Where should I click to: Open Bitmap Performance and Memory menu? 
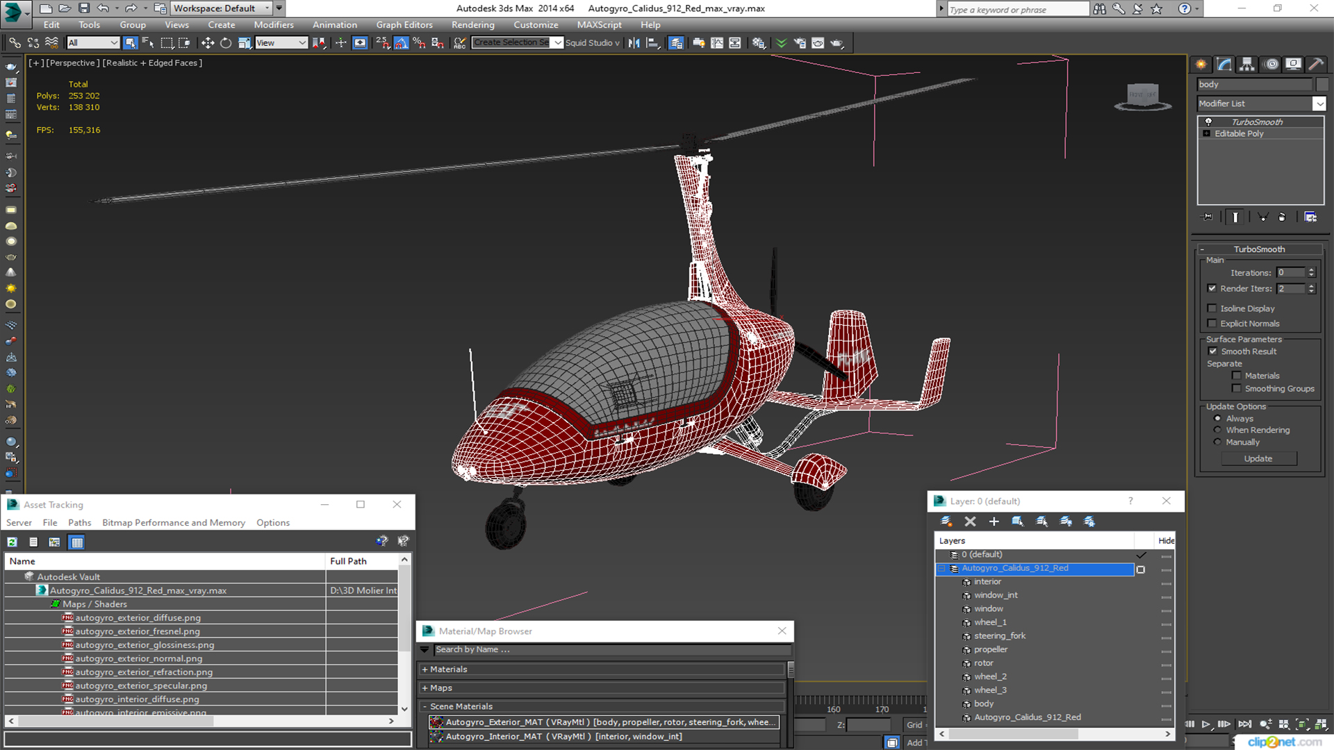pos(174,523)
